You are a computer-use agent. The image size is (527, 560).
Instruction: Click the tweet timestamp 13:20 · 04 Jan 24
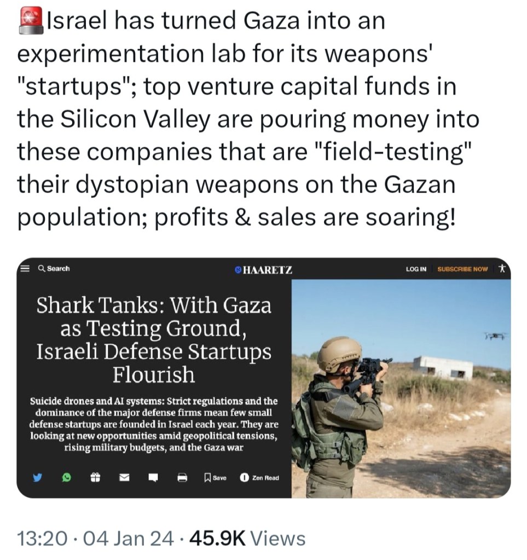pos(95,538)
